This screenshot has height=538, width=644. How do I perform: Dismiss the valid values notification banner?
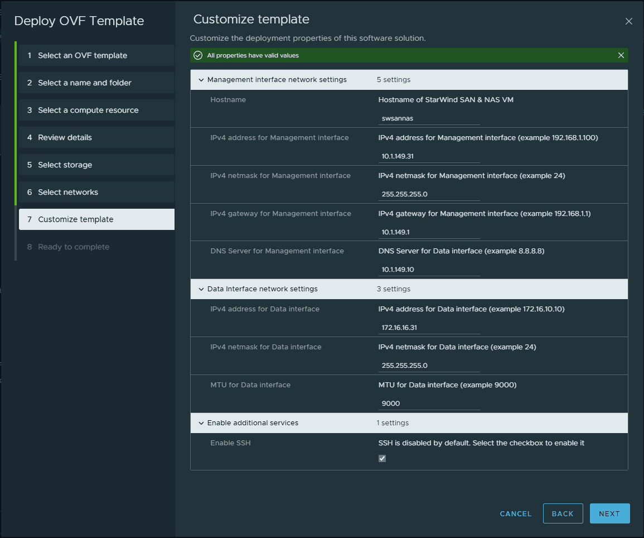click(x=621, y=55)
